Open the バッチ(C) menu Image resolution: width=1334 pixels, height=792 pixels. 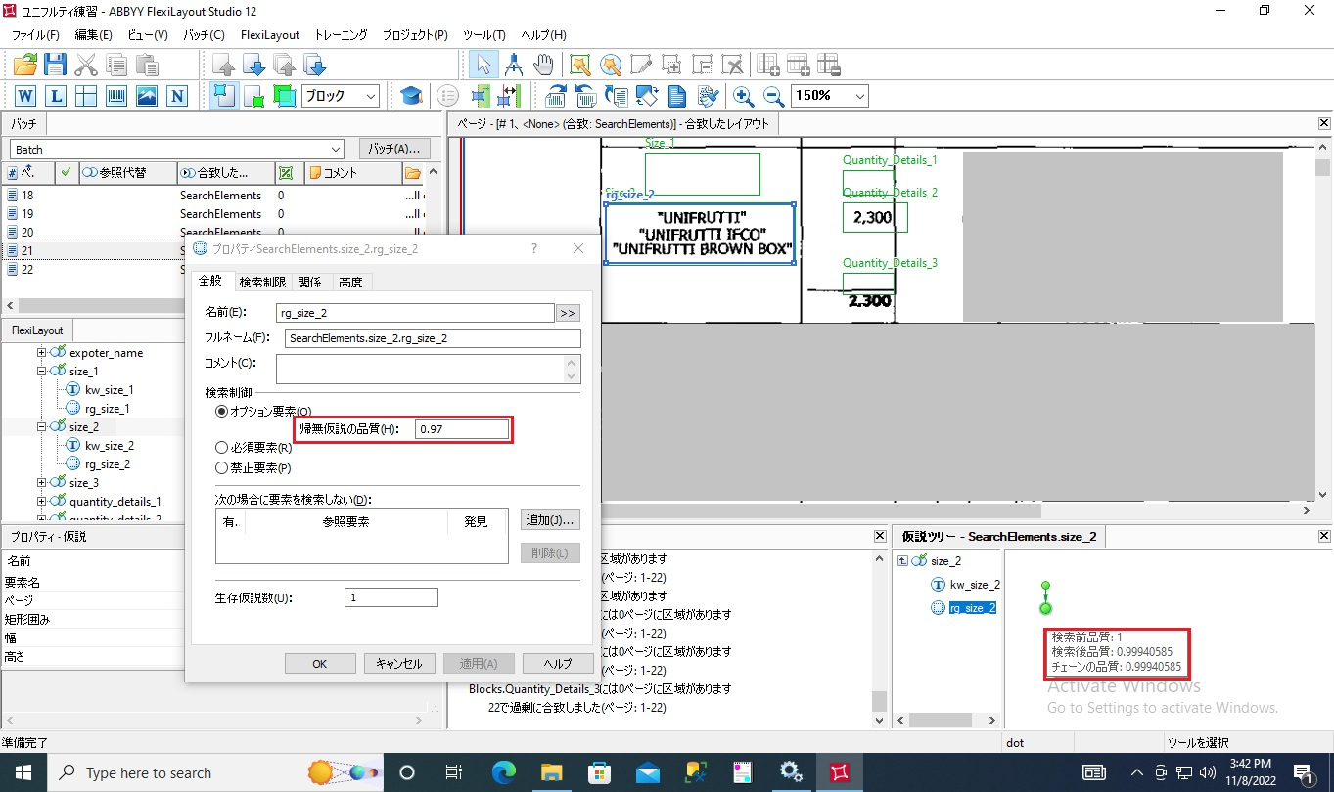(204, 35)
